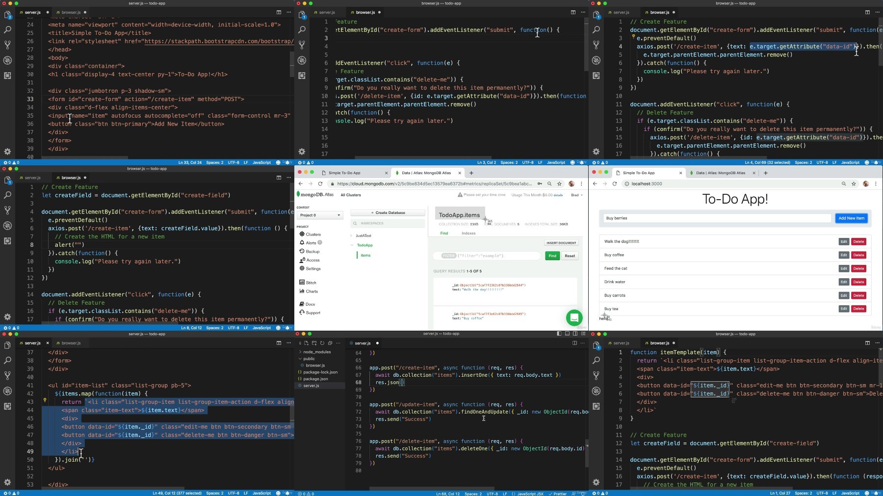Click Collapse Folders icon in the explorer toolbar
Screen dimensions: 883x496
click(x=330, y=343)
